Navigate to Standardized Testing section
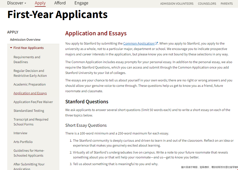238x170 pixels. (29, 111)
